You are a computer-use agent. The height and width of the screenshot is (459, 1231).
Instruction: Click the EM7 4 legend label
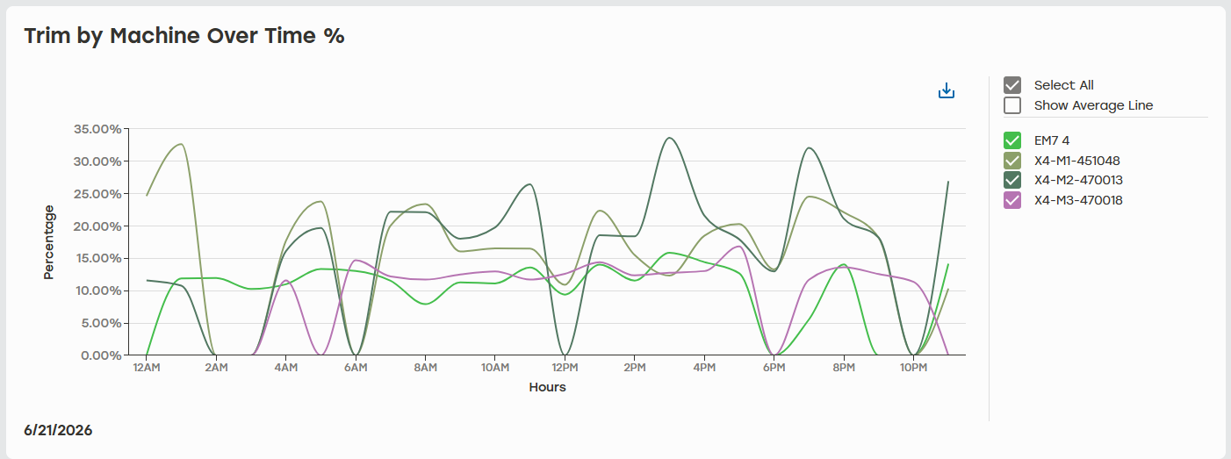click(1052, 140)
